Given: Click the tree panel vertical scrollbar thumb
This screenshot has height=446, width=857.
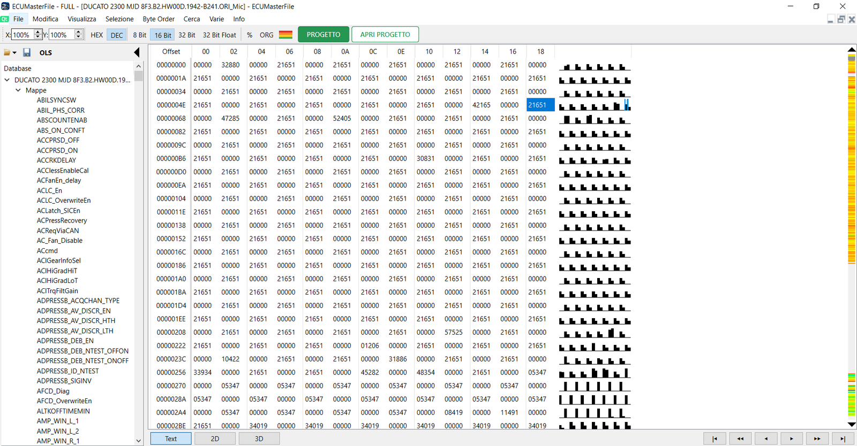Looking at the screenshot, I should [139, 76].
